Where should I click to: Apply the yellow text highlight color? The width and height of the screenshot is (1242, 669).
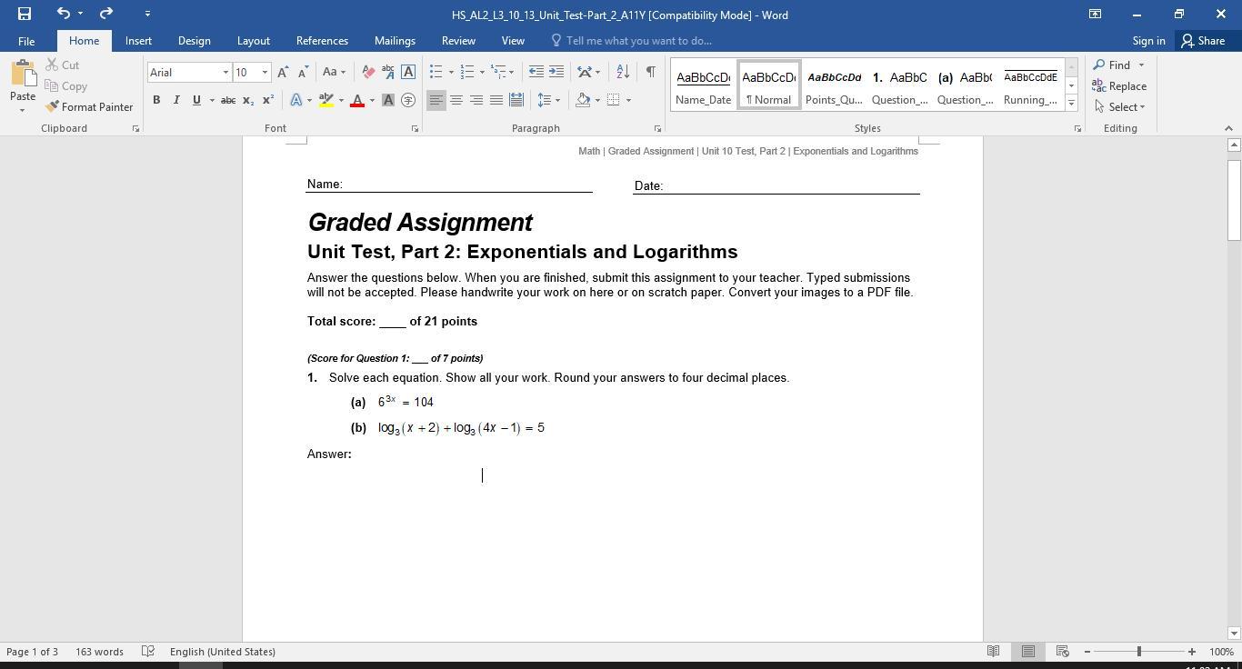pos(326,100)
